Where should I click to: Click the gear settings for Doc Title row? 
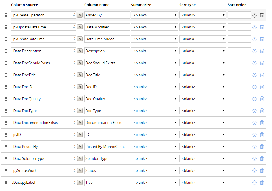255,75
